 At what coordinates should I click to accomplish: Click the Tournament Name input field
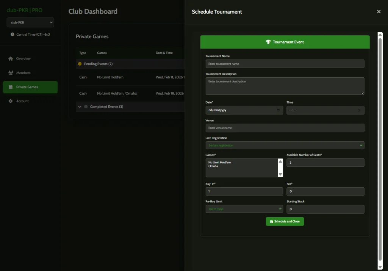point(285,64)
